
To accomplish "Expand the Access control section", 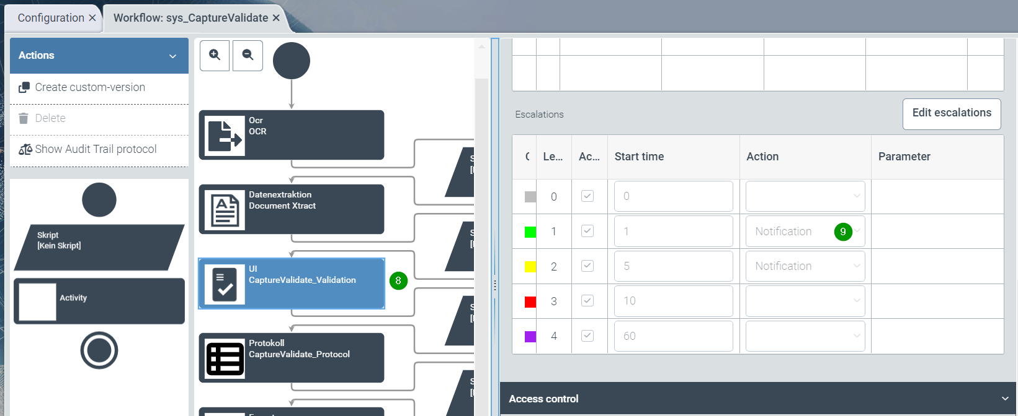I will pos(758,399).
